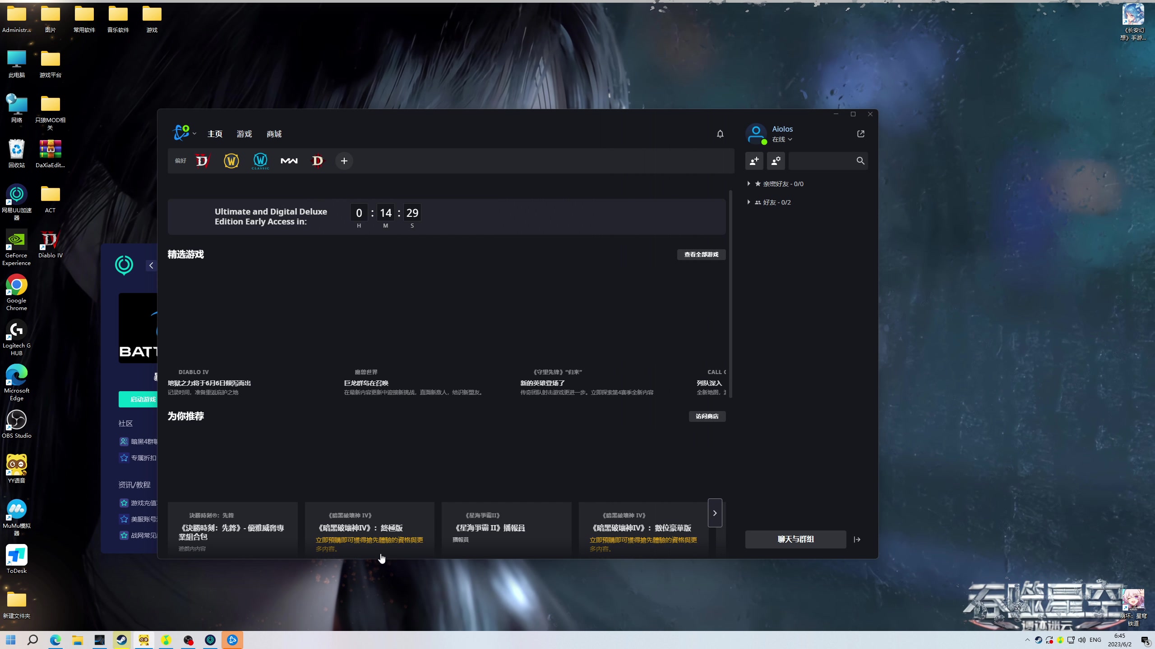Click the add friend icon
Image resolution: width=1155 pixels, height=649 pixels.
click(754, 161)
